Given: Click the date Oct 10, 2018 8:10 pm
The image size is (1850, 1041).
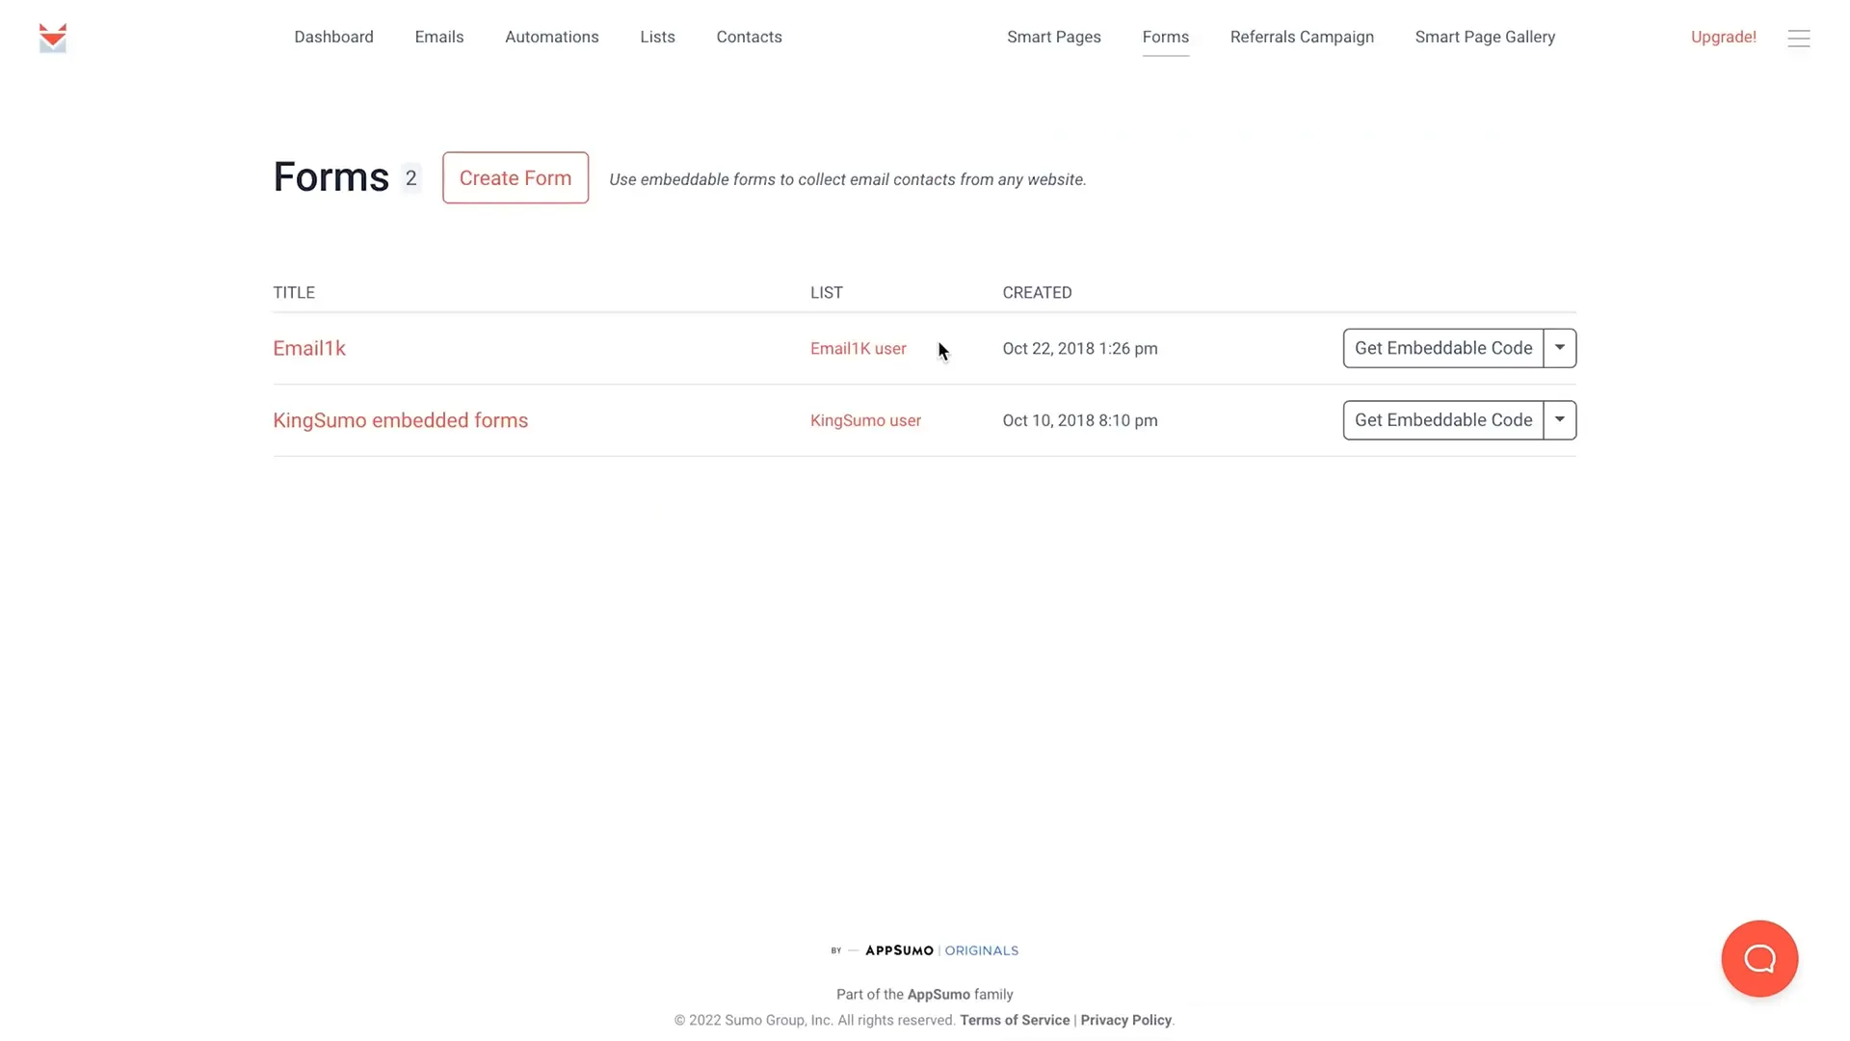Looking at the screenshot, I should (1080, 420).
